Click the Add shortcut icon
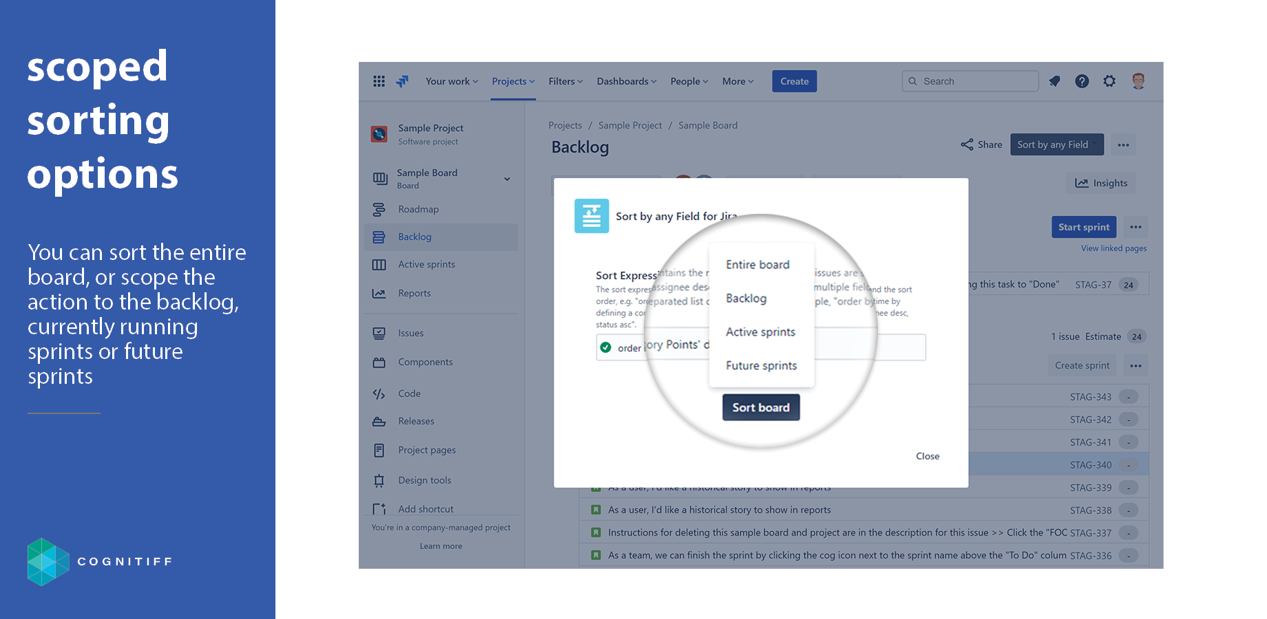1267x619 pixels. coord(379,510)
